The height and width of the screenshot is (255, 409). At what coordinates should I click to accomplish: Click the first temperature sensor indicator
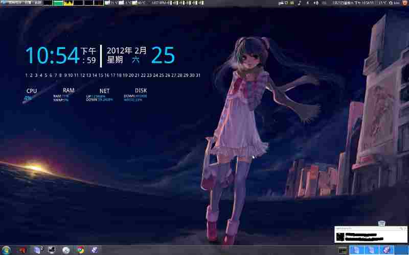pos(111,3)
